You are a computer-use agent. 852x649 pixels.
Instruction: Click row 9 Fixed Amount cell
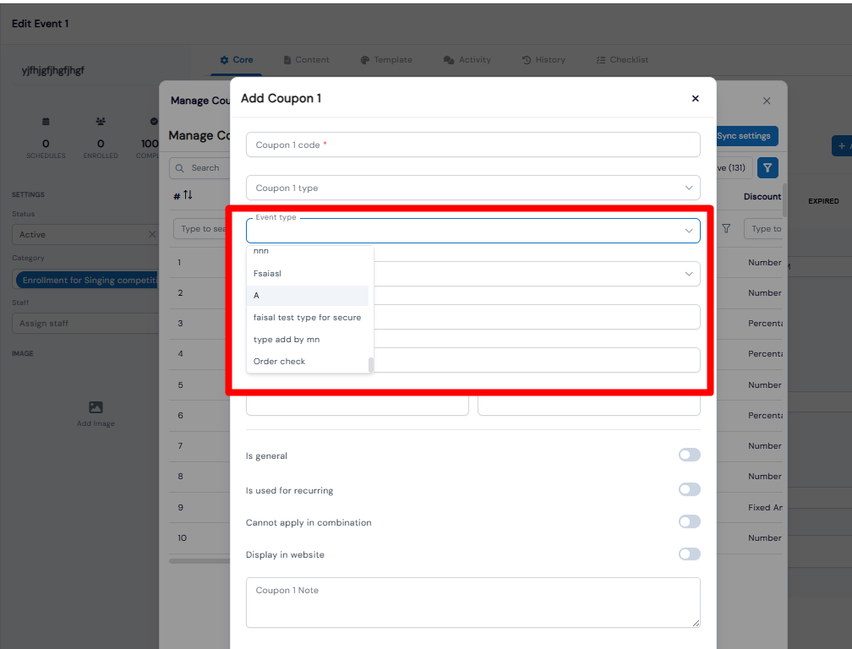(x=765, y=507)
